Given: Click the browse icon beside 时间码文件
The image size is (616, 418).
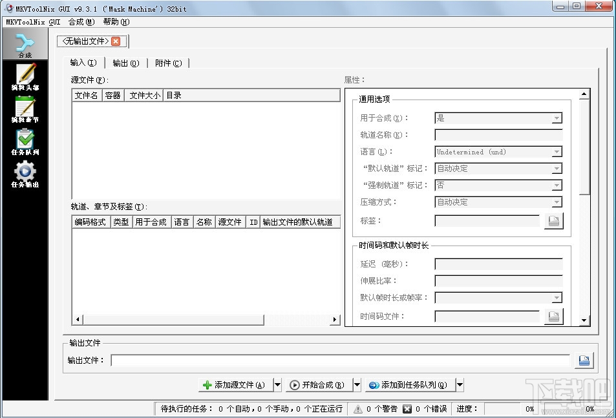Looking at the screenshot, I should 555,316.
